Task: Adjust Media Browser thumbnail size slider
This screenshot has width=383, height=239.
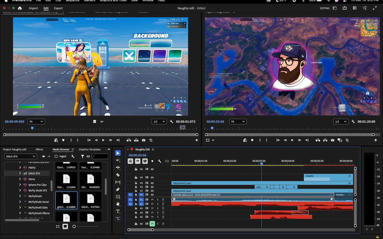Action: pyautogui.click(x=74, y=226)
